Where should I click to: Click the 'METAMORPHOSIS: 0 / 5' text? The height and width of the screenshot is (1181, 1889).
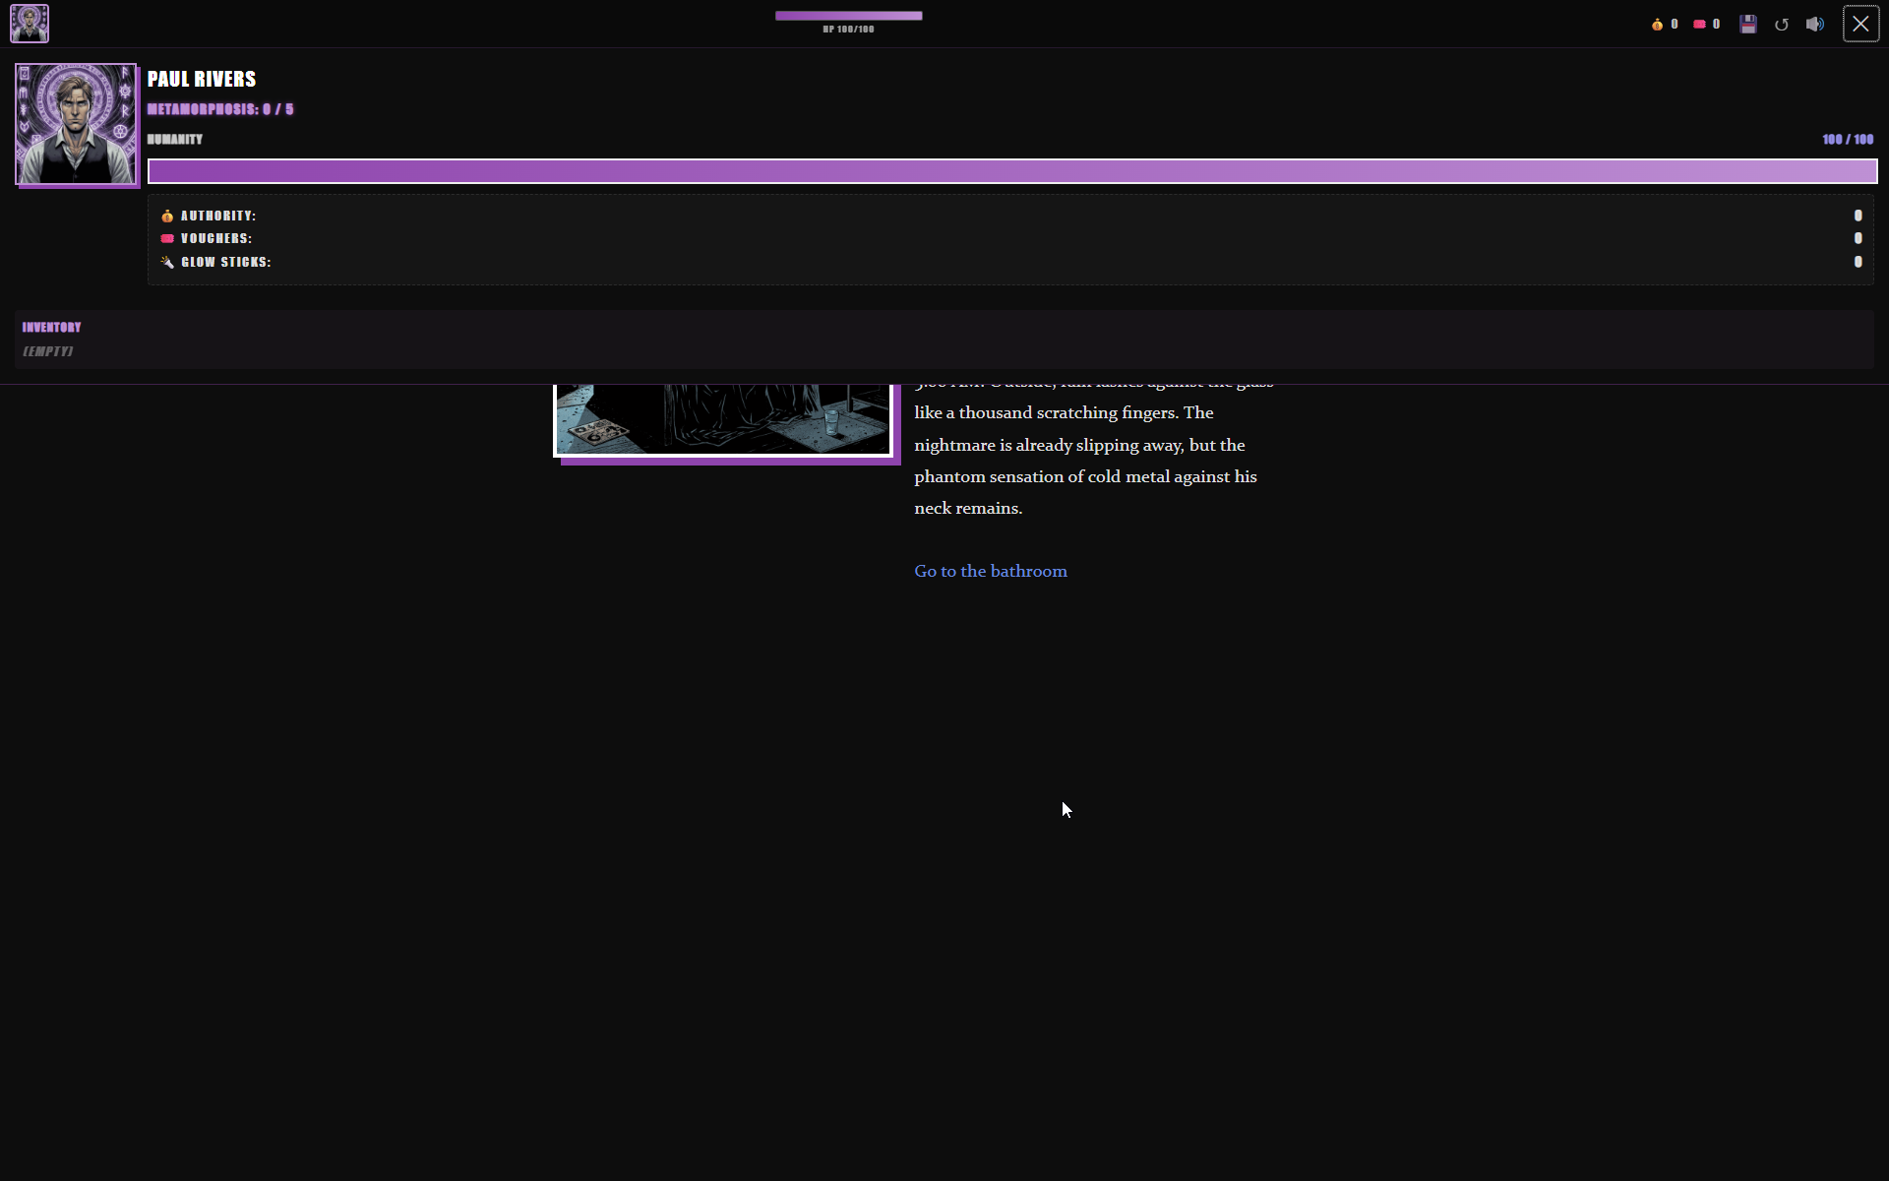tap(220, 109)
